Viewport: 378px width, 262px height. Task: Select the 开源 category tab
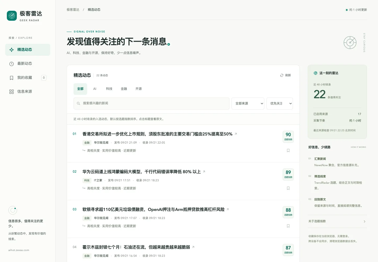[x=139, y=89]
